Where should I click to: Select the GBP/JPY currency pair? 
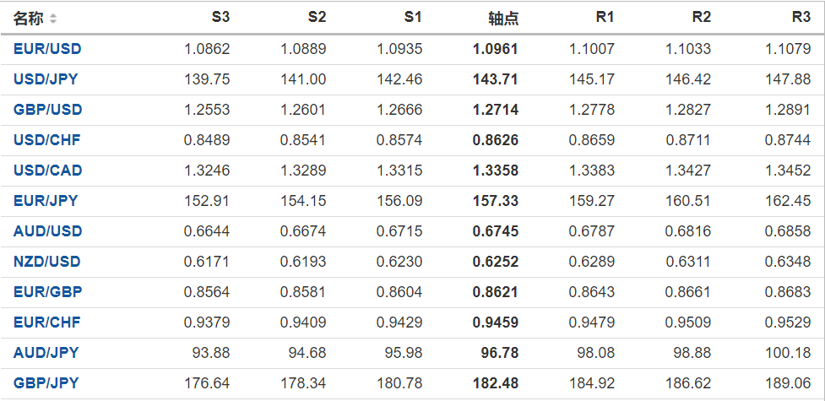tap(46, 383)
